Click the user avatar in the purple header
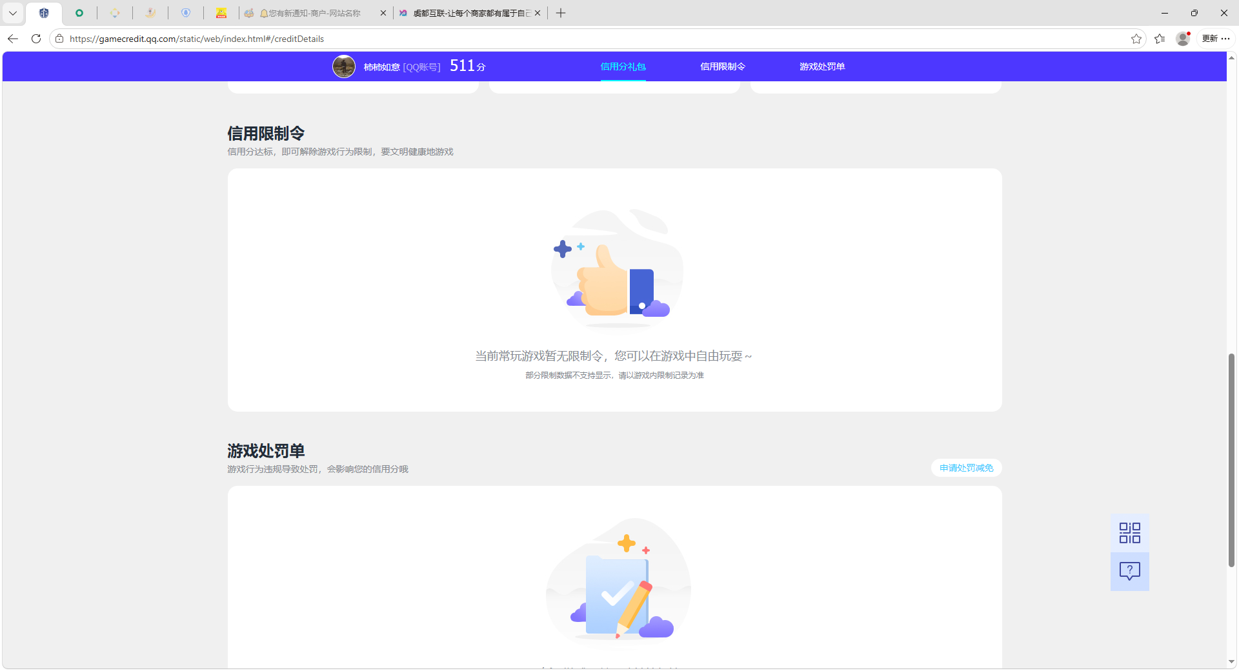Viewport: 1239px width, 671px height. click(x=344, y=66)
